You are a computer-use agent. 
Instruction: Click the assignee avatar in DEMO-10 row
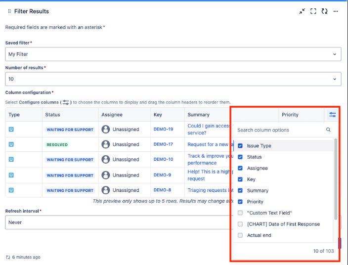click(106, 159)
